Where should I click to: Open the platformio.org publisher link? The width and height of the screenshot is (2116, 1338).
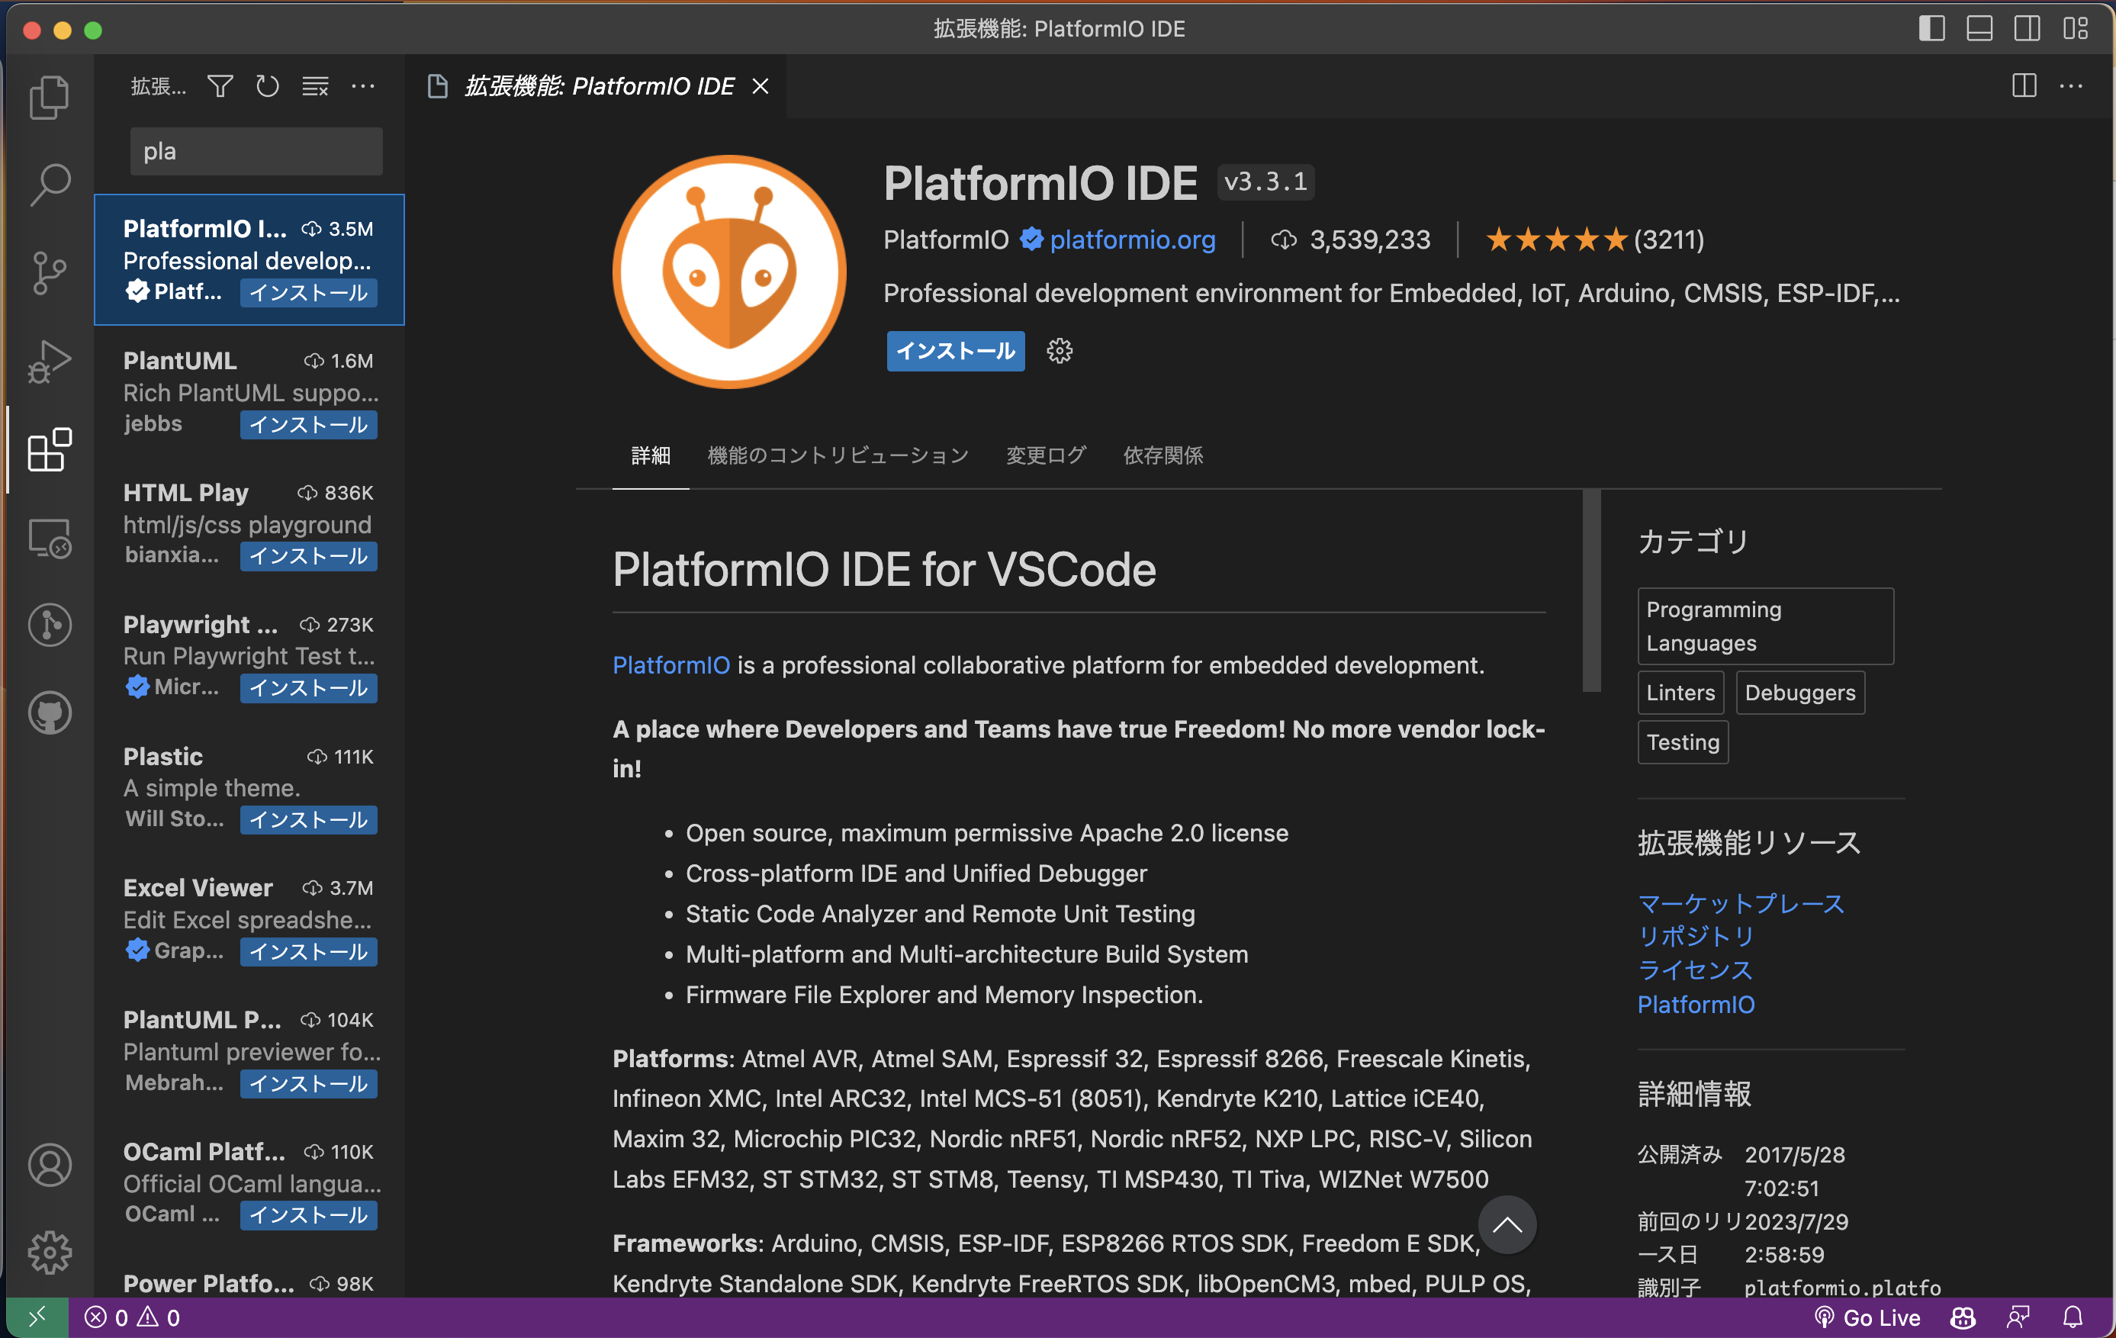[1132, 239]
